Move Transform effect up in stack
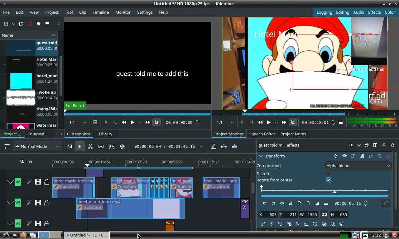 coord(371,156)
